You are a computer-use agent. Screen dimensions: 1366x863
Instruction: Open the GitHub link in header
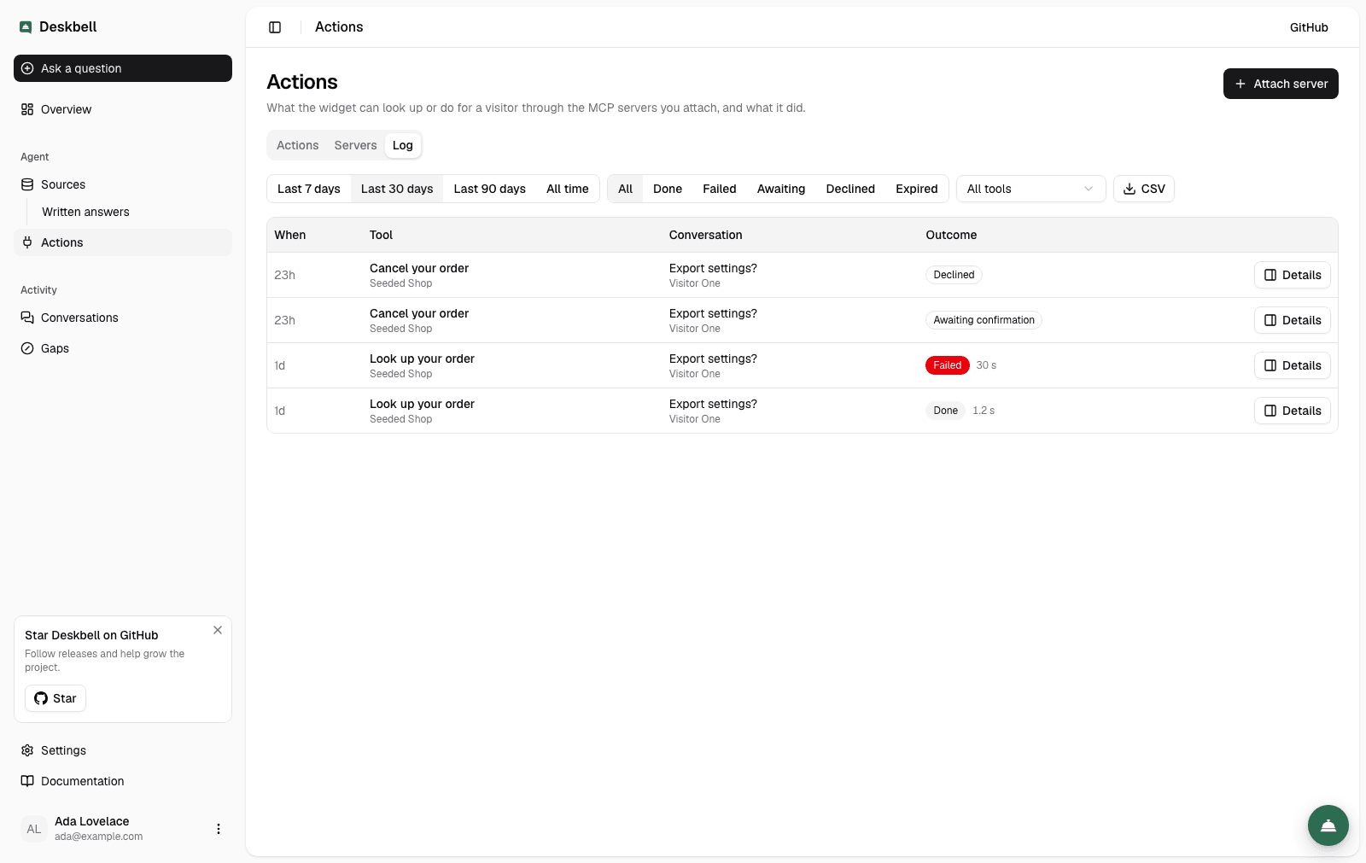(1309, 27)
